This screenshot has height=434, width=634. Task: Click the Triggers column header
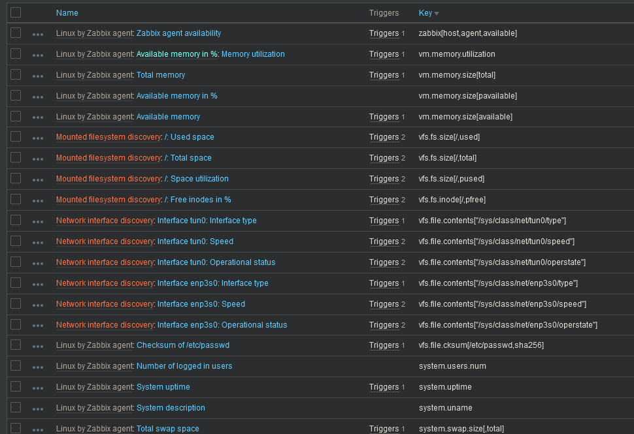[x=384, y=13]
